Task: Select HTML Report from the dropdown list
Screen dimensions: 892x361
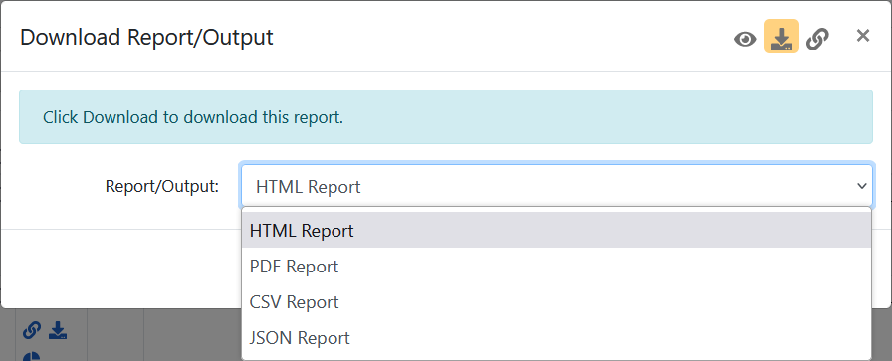Action: click(x=557, y=231)
